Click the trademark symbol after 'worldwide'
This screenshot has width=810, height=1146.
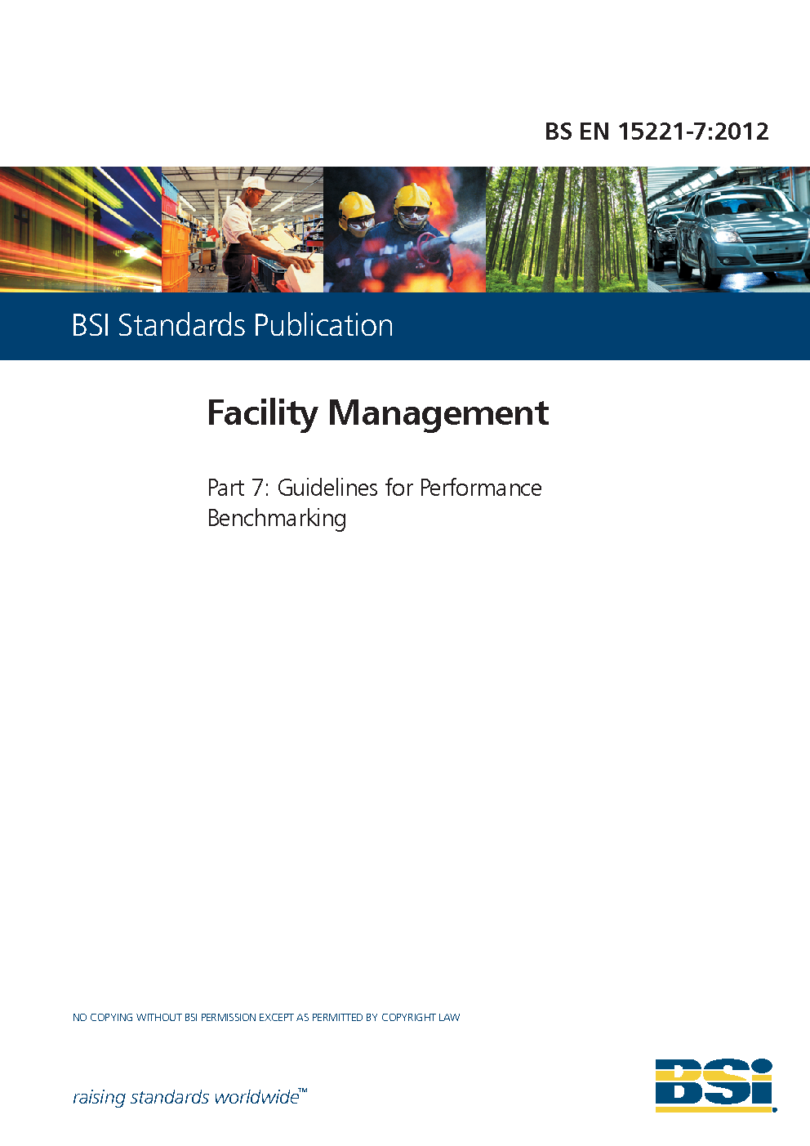[303, 1090]
